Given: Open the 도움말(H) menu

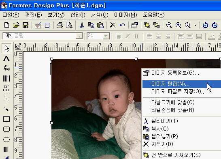Looking at the screenshot, I should 154,15.
